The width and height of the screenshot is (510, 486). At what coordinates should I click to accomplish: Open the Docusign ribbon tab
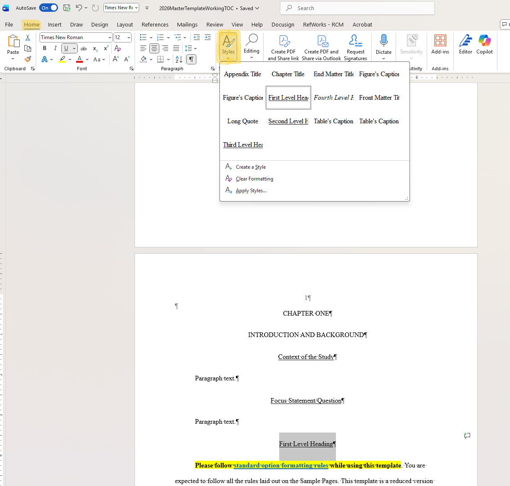[283, 24]
